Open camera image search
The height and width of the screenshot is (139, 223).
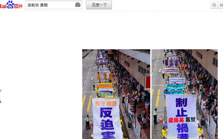click(78, 5)
